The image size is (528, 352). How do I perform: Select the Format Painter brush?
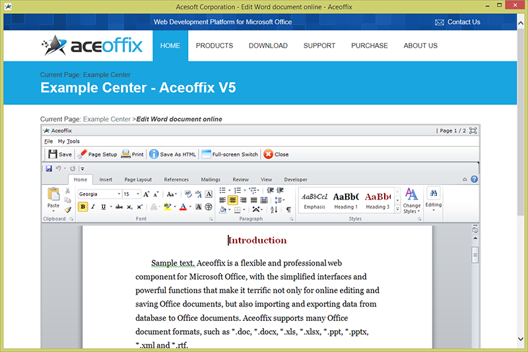[x=68, y=210]
